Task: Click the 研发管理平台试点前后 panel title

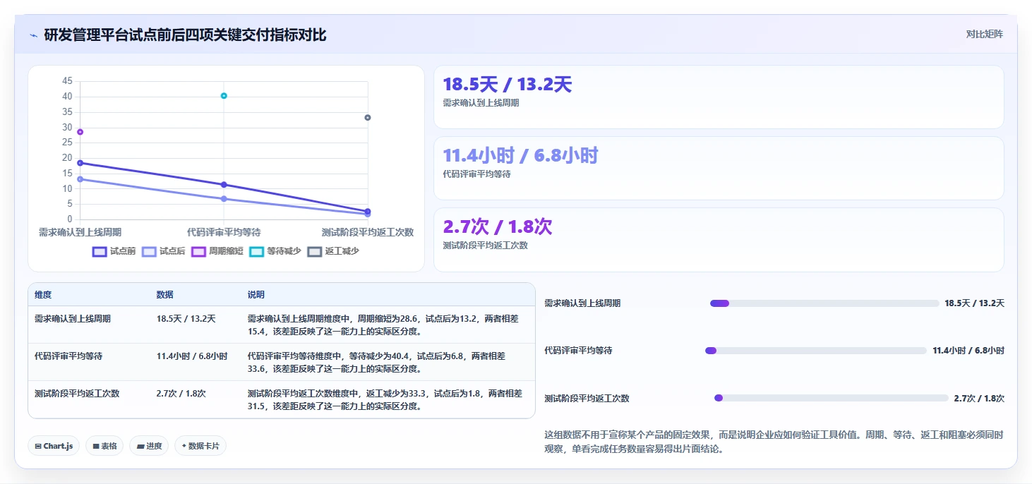Action: tap(185, 35)
